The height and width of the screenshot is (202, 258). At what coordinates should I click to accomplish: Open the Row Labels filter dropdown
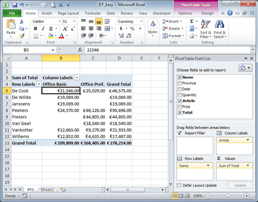39,84
